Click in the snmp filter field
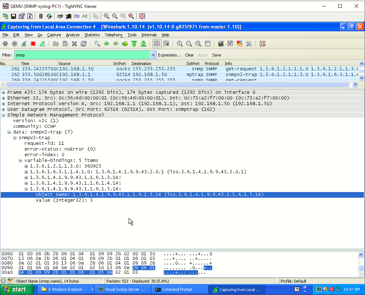Screen dimensions: 365x295 click(82, 55)
